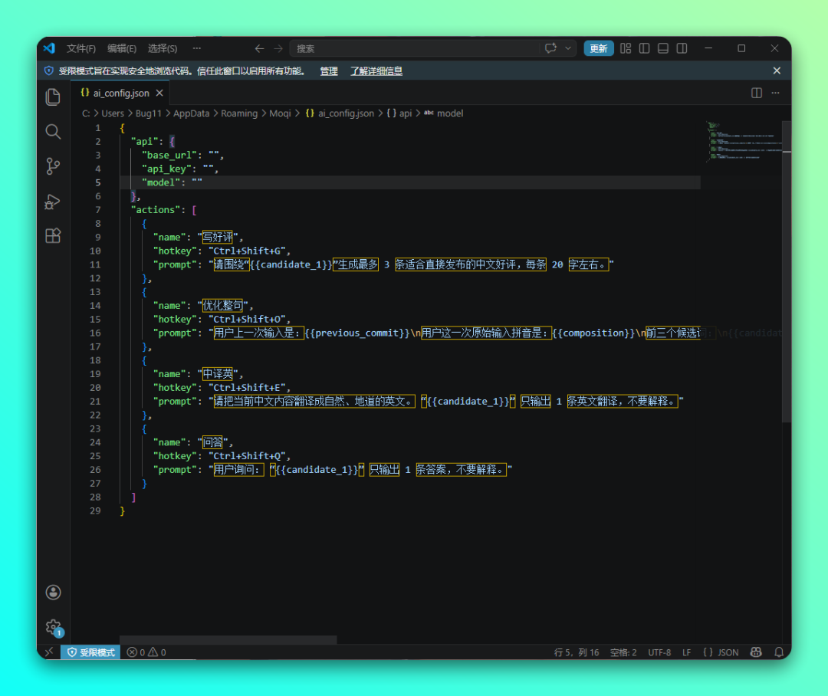Open the Extensions view
Image resolution: width=828 pixels, height=696 pixels.
tap(53, 236)
